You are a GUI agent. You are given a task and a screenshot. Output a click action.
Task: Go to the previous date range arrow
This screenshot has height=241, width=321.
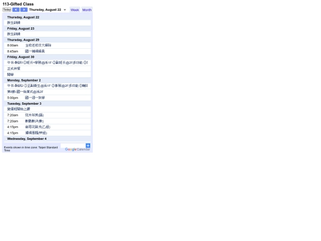(x=16, y=10)
